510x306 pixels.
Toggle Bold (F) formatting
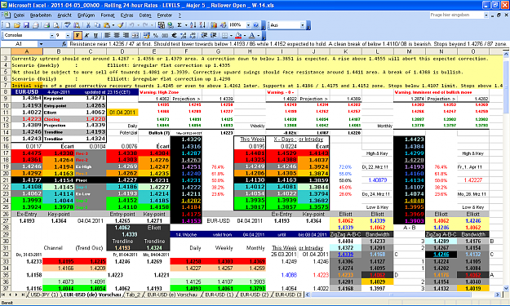click(78, 35)
